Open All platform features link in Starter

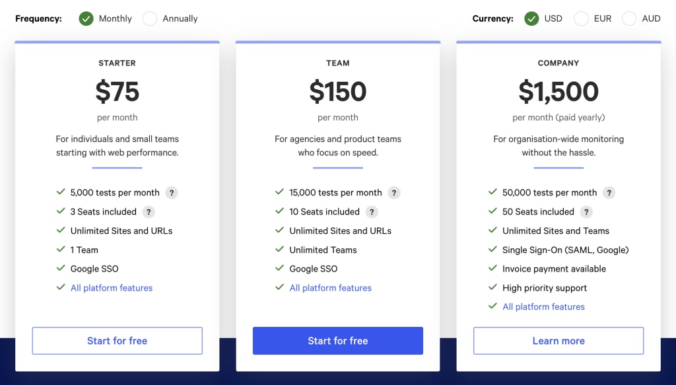coord(112,288)
